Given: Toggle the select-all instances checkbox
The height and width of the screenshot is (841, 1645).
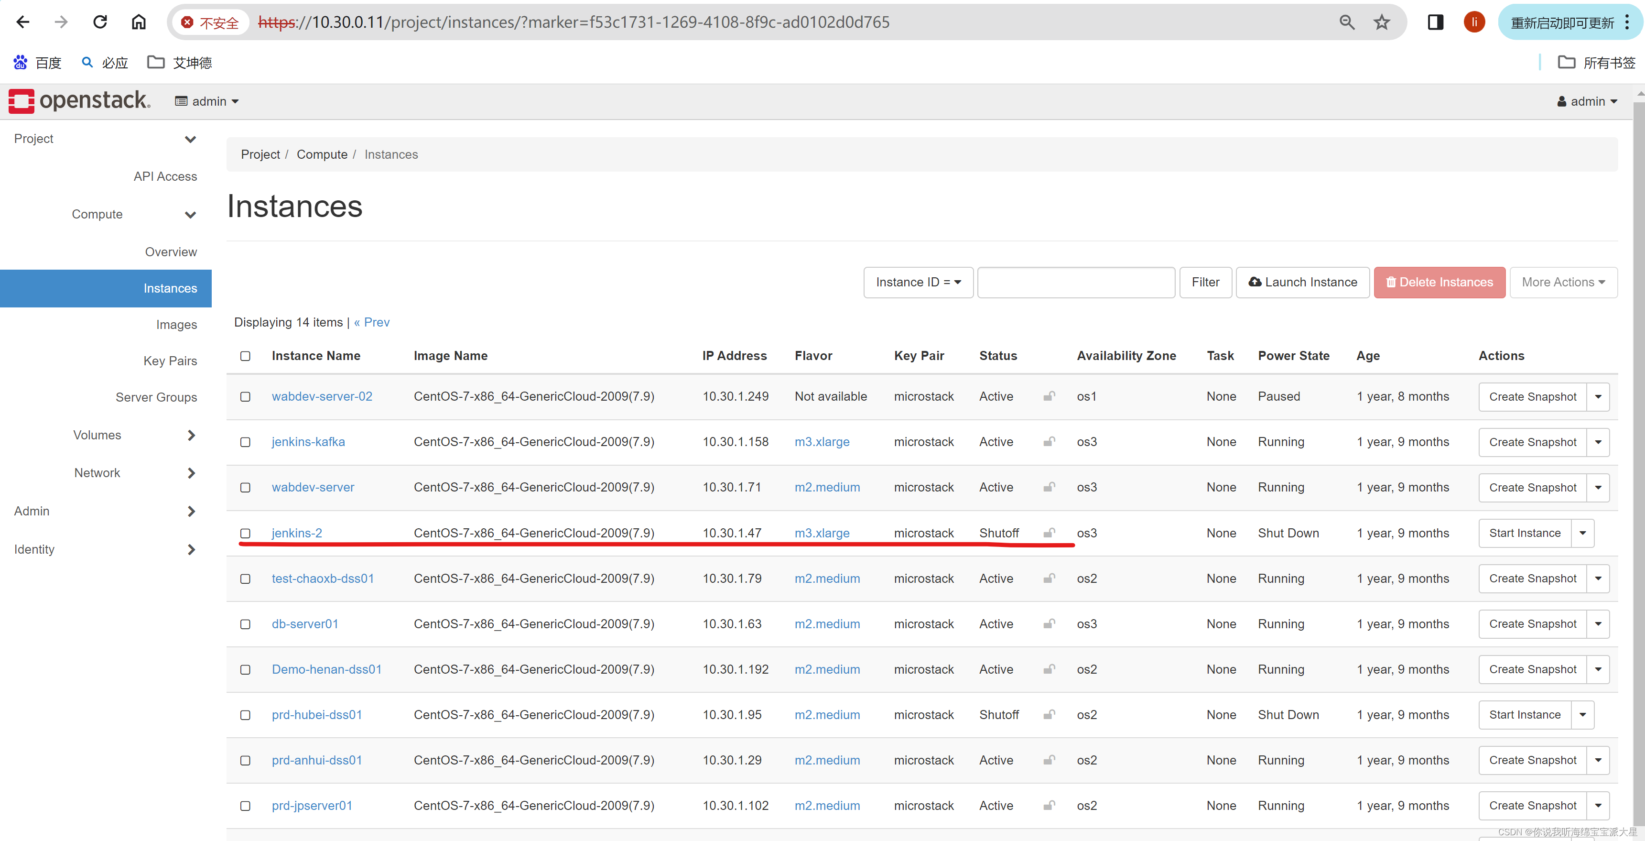Looking at the screenshot, I should click(245, 356).
